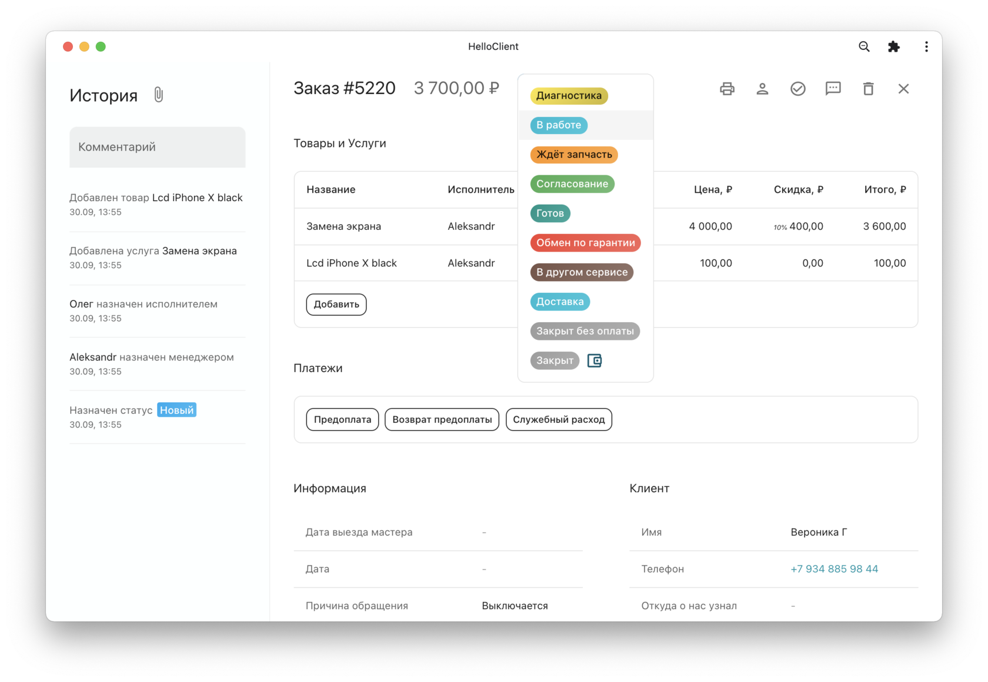
Task: Select the Закрыт status
Action: [x=555, y=360]
